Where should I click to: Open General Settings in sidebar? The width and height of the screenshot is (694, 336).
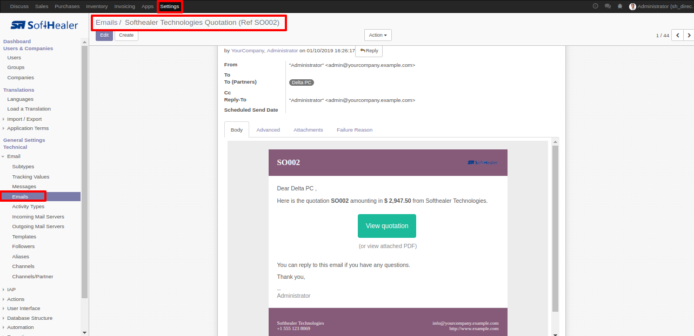click(24, 140)
